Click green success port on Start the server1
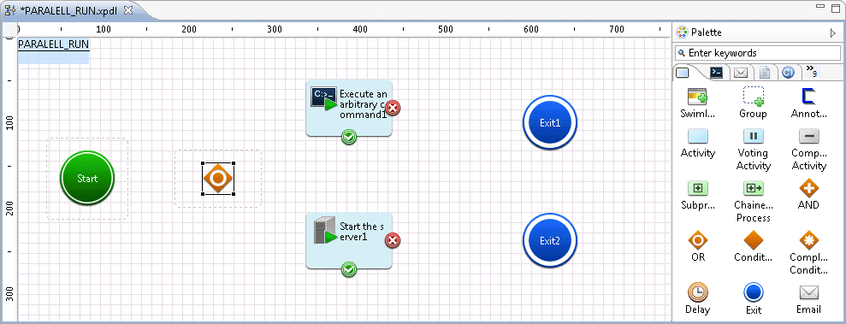 [349, 269]
